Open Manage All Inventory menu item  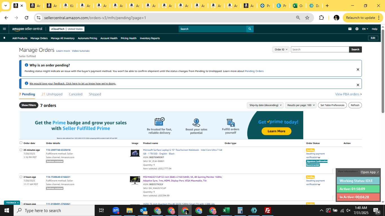[63, 38]
